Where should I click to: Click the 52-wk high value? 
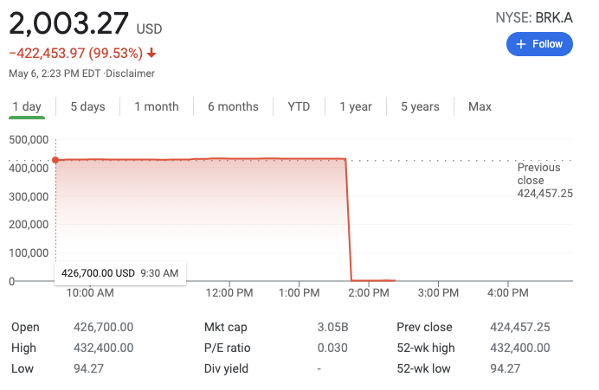pyautogui.click(x=518, y=348)
